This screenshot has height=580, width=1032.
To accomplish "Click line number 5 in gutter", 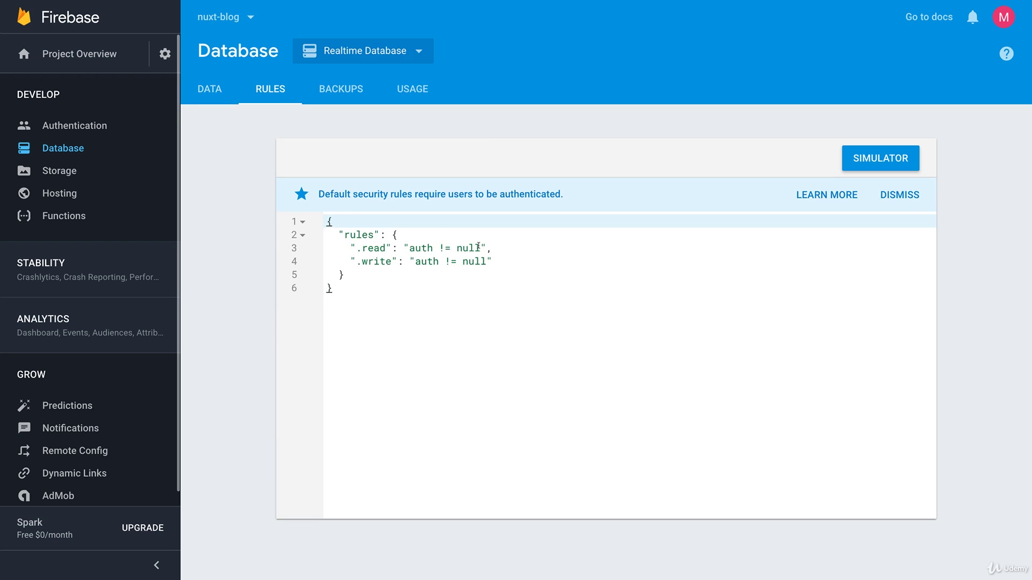I will point(294,275).
